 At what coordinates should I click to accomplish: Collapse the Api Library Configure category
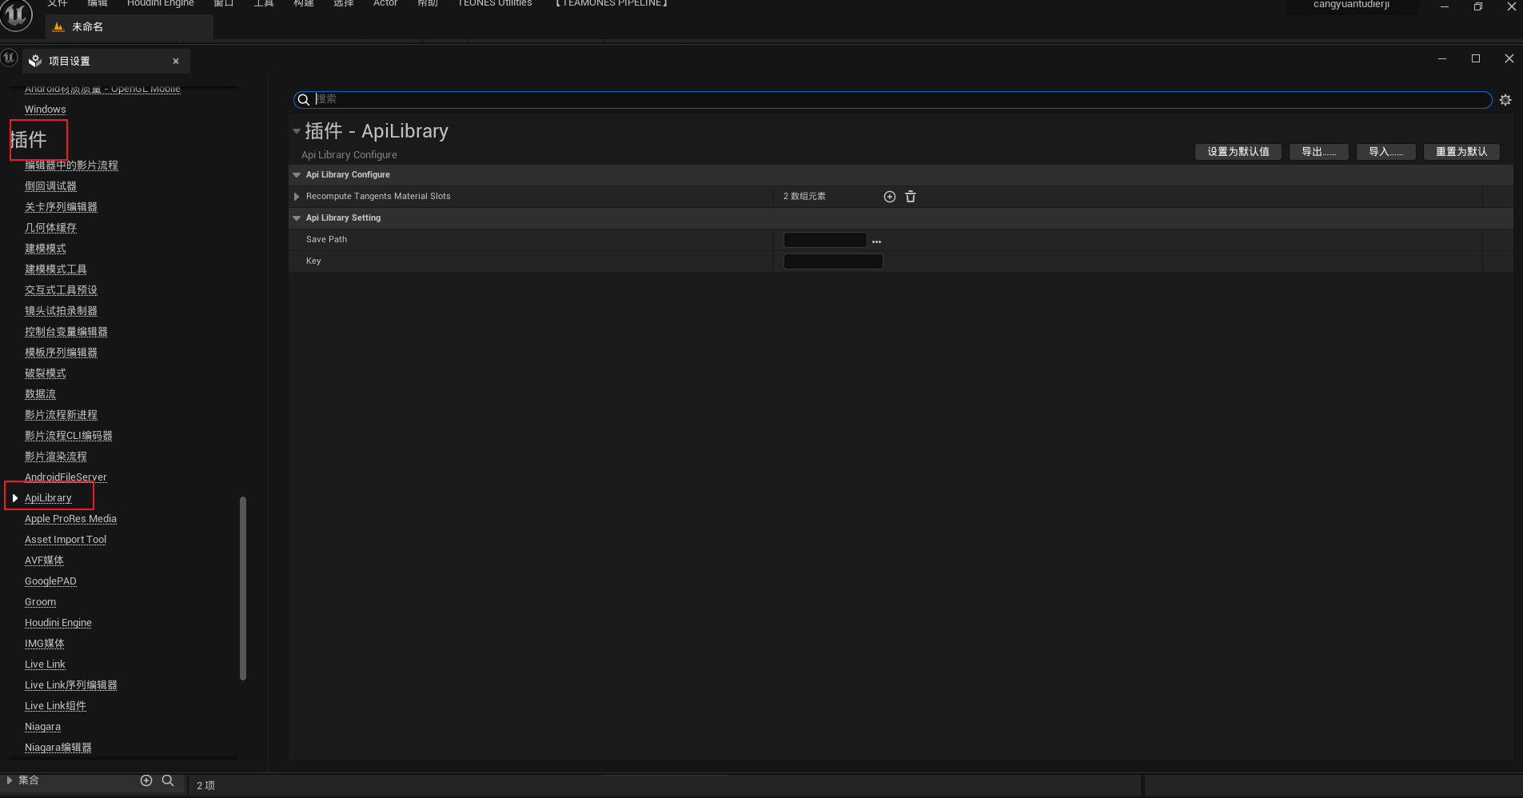(x=297, y=175)
